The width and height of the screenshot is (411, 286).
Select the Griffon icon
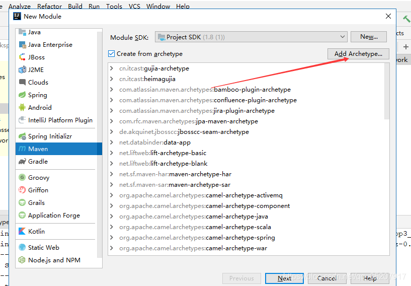click(22, 190)
